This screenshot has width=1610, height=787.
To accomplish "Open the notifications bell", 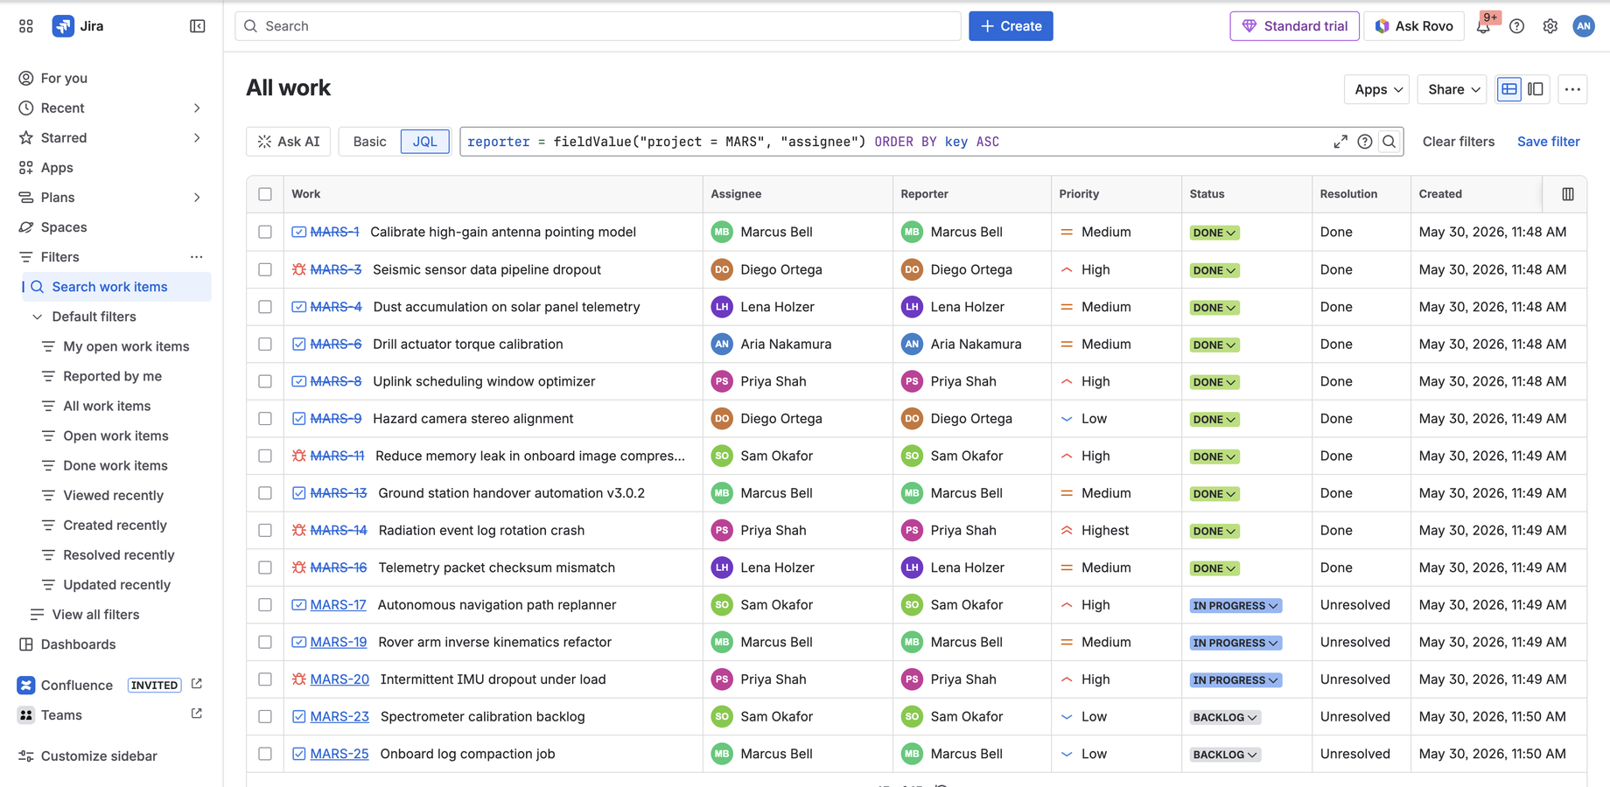I will click(1483, 26).
